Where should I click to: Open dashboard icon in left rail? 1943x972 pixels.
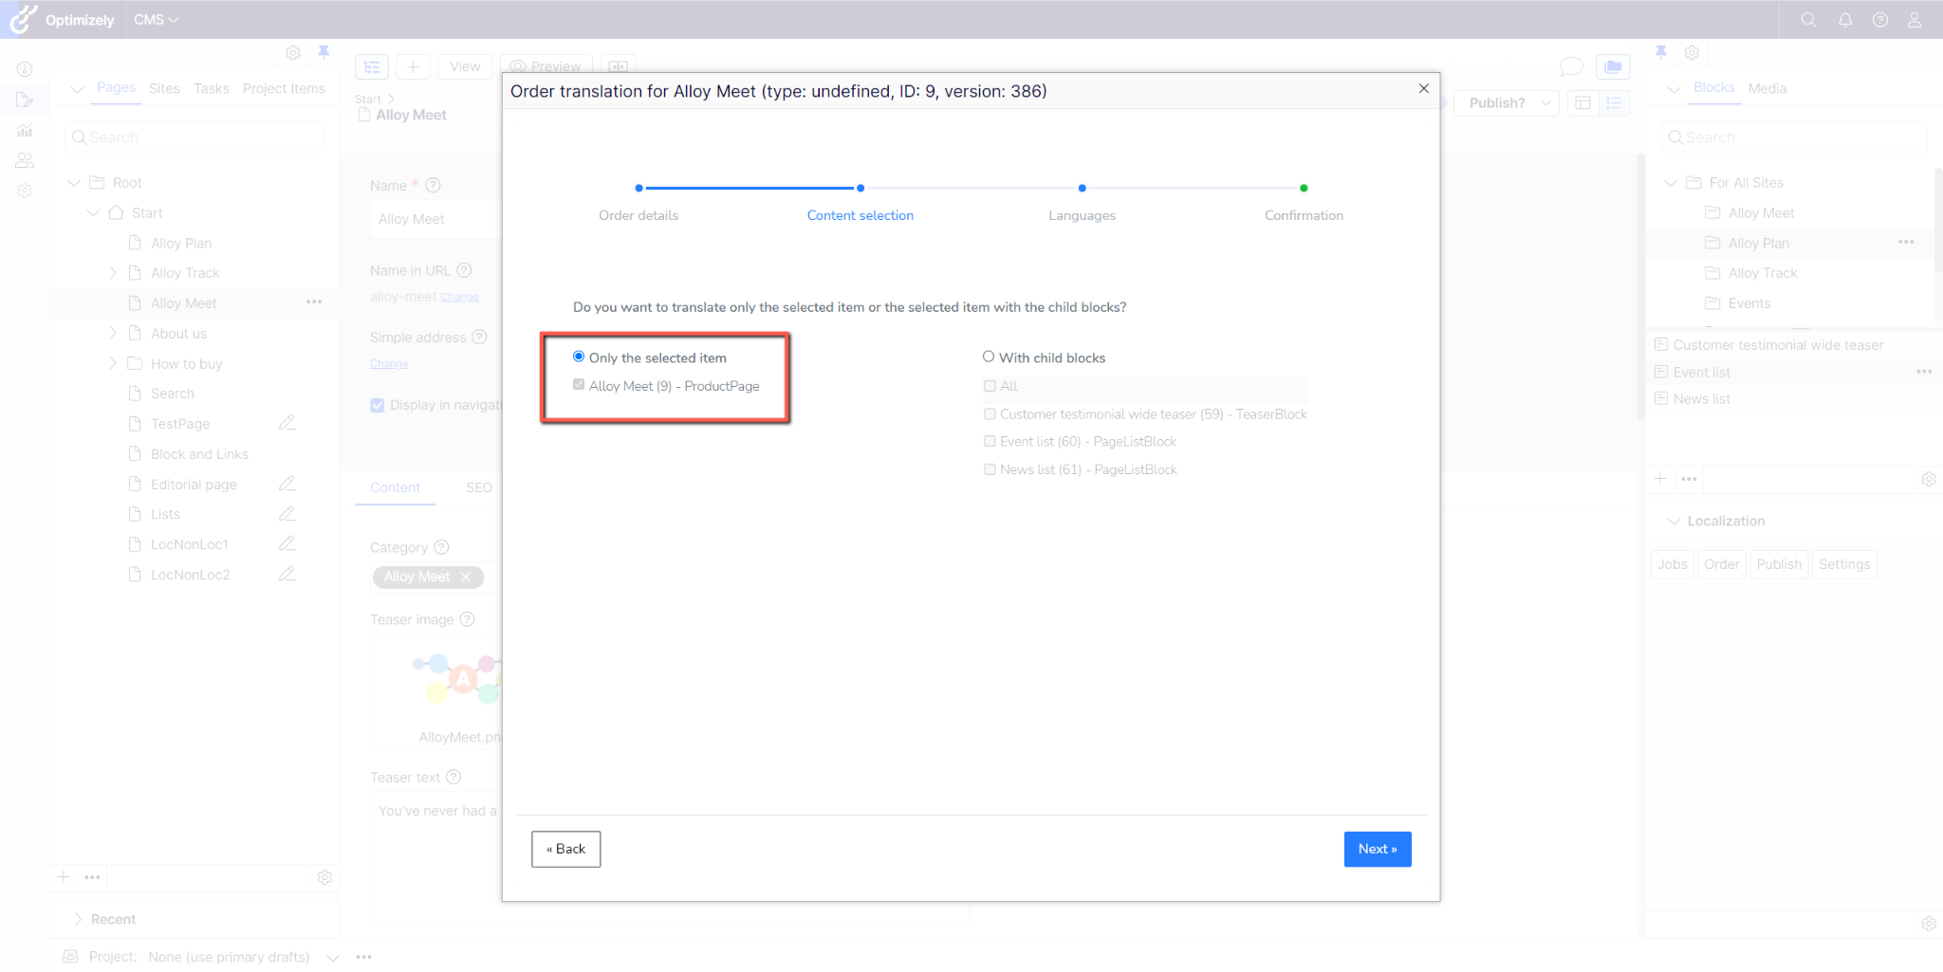(25, 69)
